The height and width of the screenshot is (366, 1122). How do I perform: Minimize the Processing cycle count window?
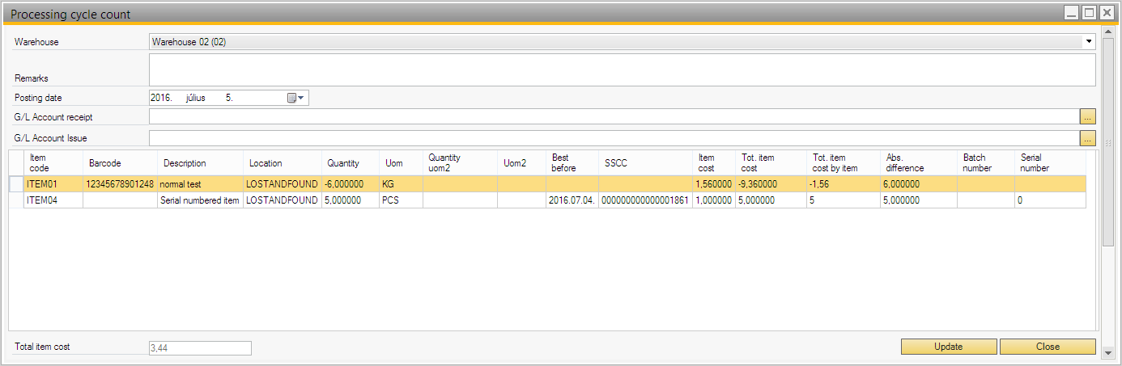click(x=1071, y=13)
